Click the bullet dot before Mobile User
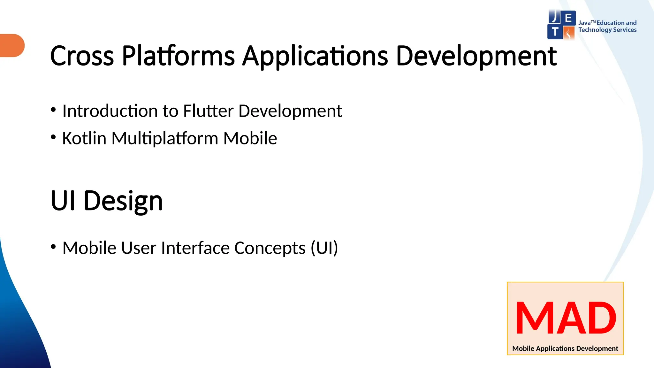This screenshot has width=654, height=368. tap(53, 247)
